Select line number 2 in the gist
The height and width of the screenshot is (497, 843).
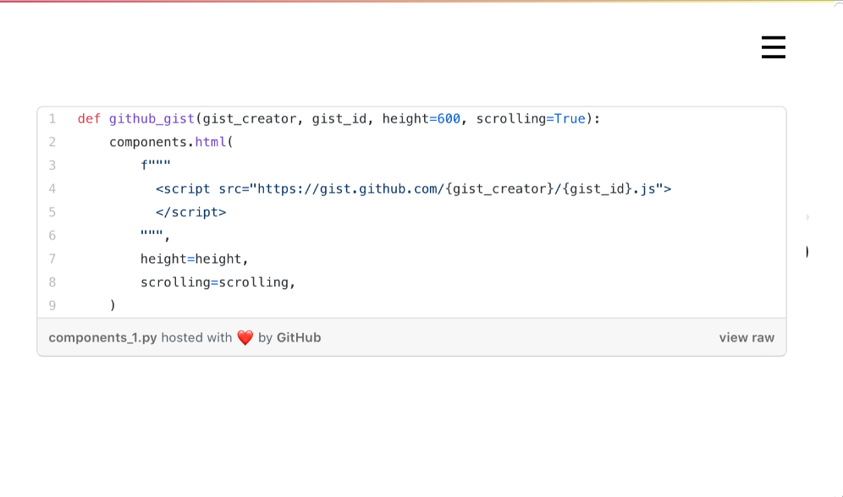52,142
